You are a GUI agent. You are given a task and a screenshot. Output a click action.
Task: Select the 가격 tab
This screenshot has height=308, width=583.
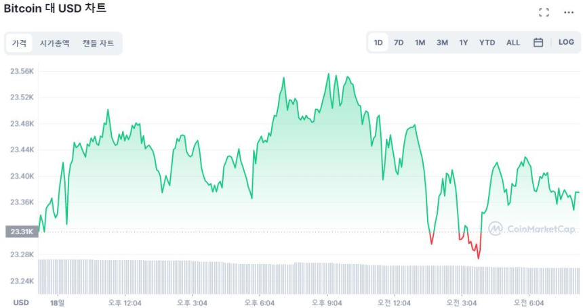click(x=19, y=43)
